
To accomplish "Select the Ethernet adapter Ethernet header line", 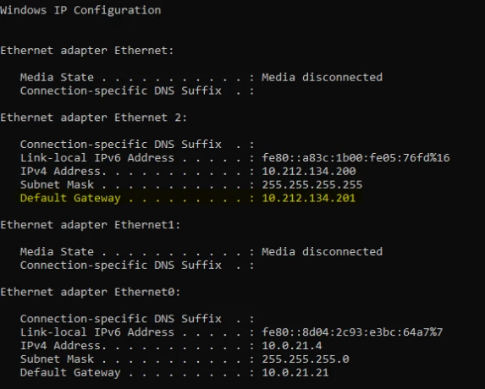I will [x=87, y=51].
